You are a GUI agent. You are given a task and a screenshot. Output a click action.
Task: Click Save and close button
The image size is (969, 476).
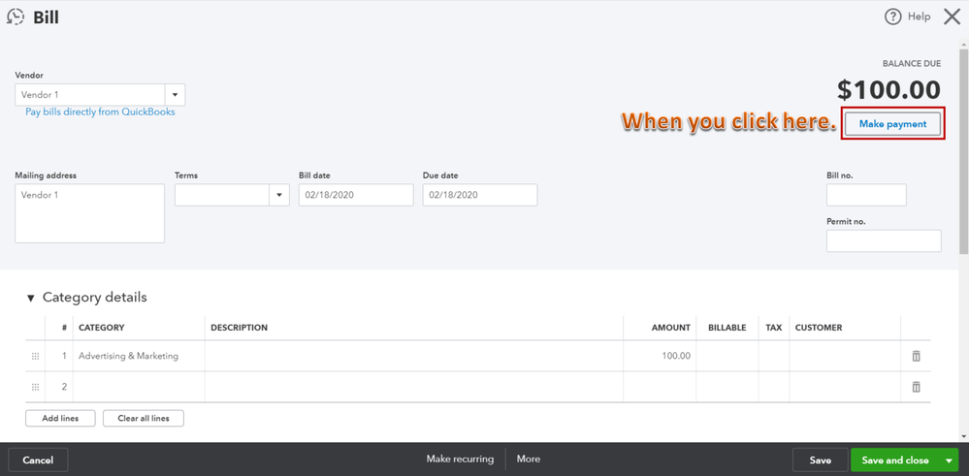click(x=895, y=460)
